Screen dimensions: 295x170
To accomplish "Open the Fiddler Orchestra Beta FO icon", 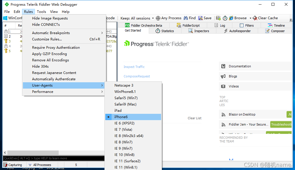I will click(127, 25).
